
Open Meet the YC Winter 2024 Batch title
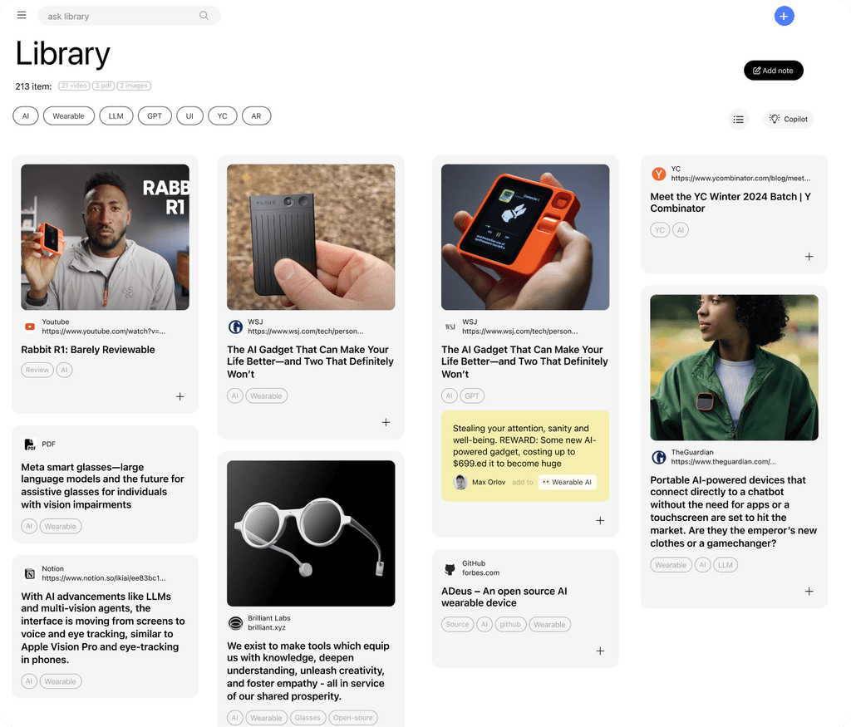coord(730,203)
